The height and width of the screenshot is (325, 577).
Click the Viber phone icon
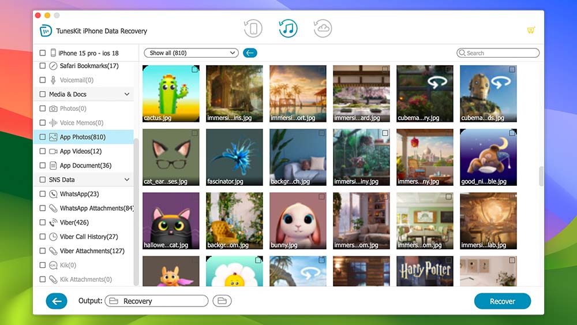(53, 222)
